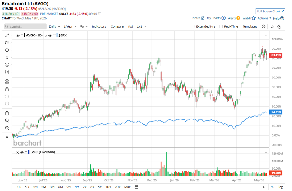The height and width of the screenshot is (191, 292).
Task: Open chart settings gear icon
Action: [x=263, y=26]
